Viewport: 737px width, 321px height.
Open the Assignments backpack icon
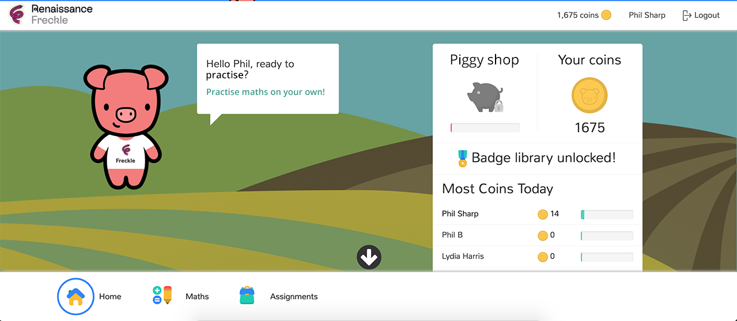[x=247, y=296]
